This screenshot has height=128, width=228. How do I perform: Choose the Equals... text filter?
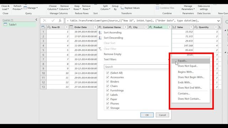(191, 61)
